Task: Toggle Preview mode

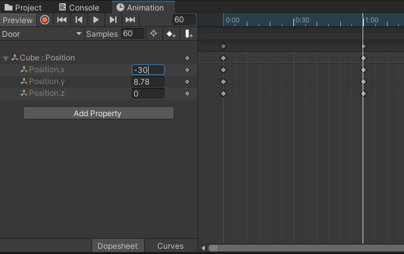Action: tap(18, 20)
